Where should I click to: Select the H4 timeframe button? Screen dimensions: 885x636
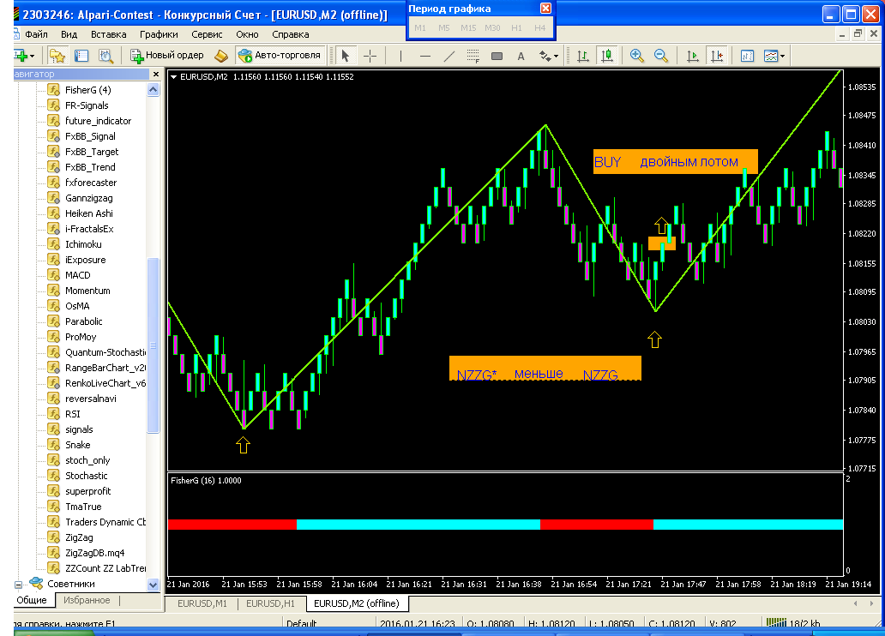click(539, 27)
